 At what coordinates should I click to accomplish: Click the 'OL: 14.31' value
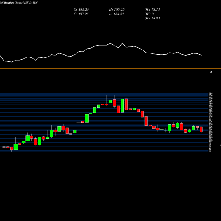(152, 19)
